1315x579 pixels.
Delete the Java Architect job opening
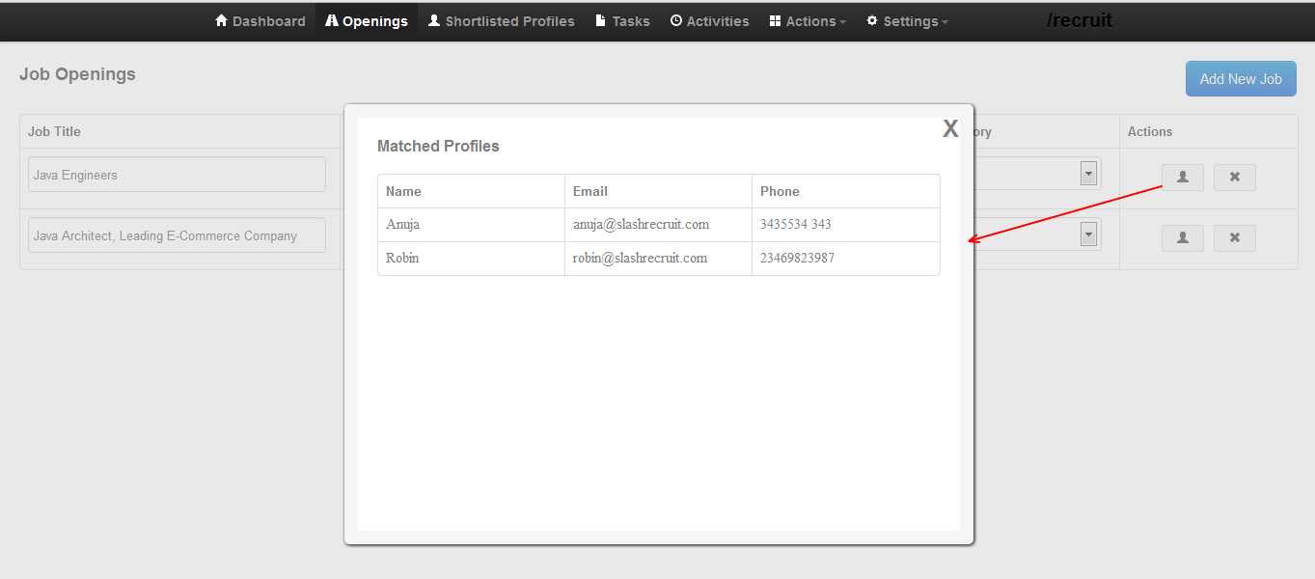[1234, 238]
